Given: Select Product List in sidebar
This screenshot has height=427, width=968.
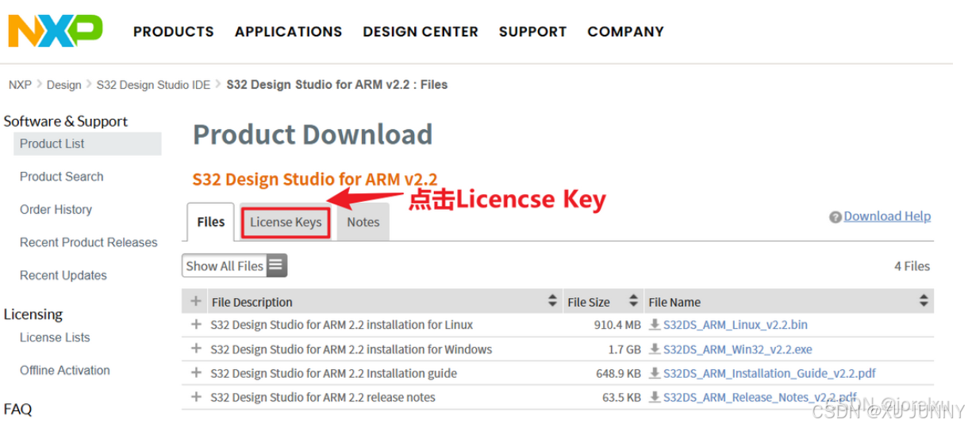Looking at the screenshot, I should click(x=87, y=143).
